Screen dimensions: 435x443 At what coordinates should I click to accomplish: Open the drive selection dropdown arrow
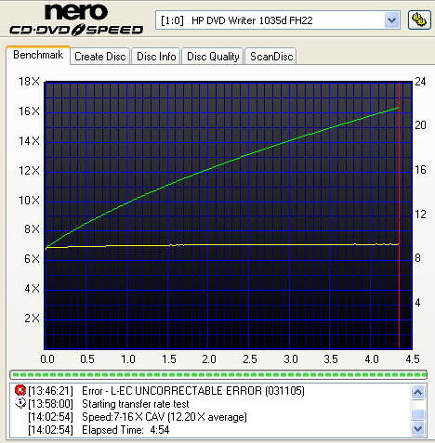pos(391,20)
